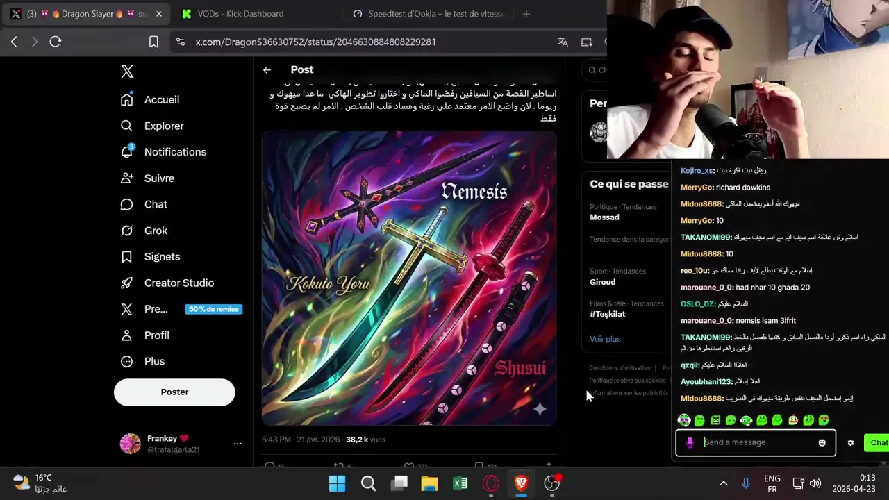Viewport: 889px width, 500px height.
Task: Expand trends with Voir plus
Action: pos(605,339)
